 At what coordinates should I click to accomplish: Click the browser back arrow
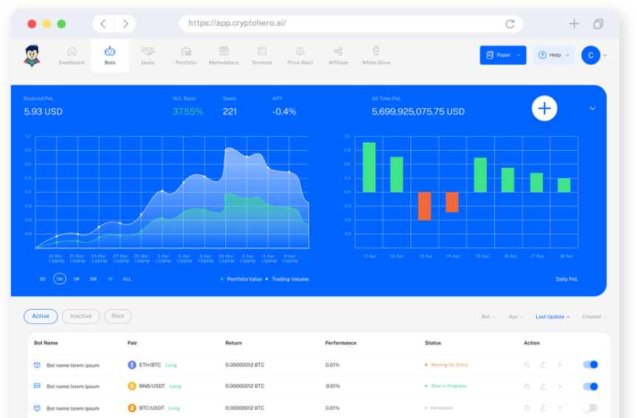[x=103, y=24]
